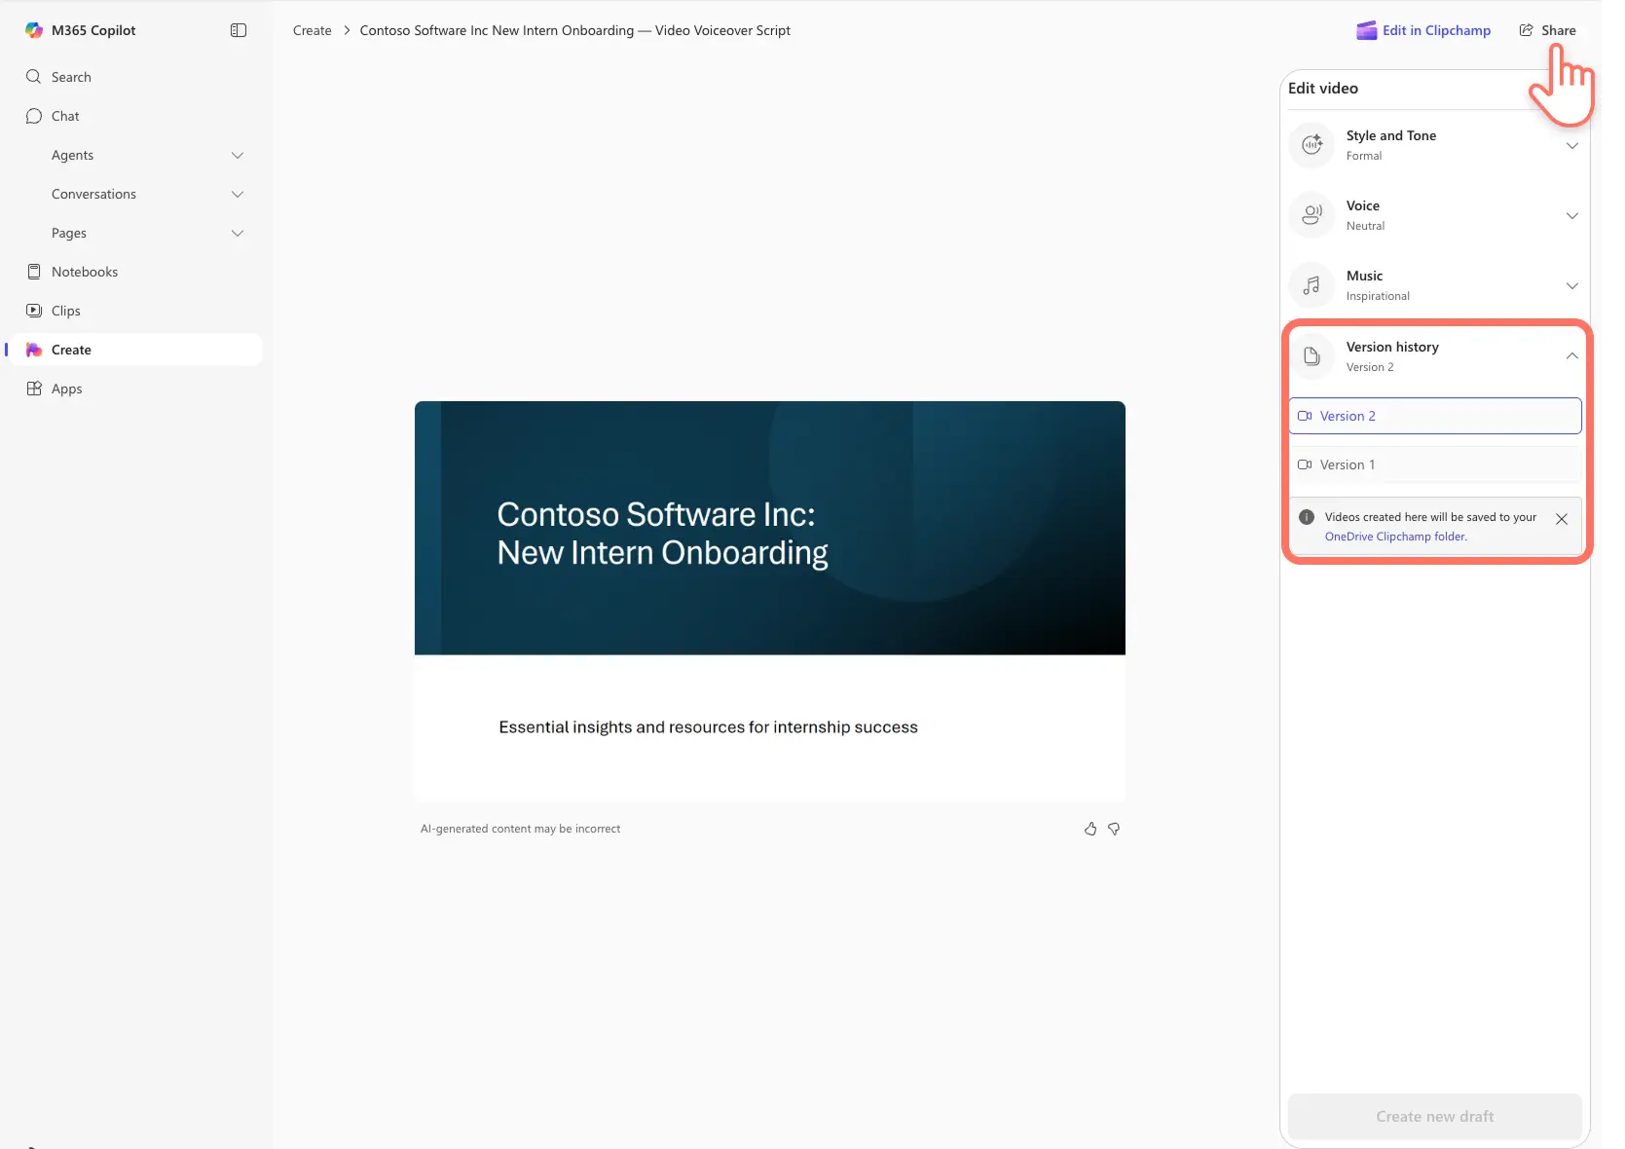This screenshot has height=1149, width=1625.
Task: Collapse the sidebar with the panel icon
Action: point(239,30)
